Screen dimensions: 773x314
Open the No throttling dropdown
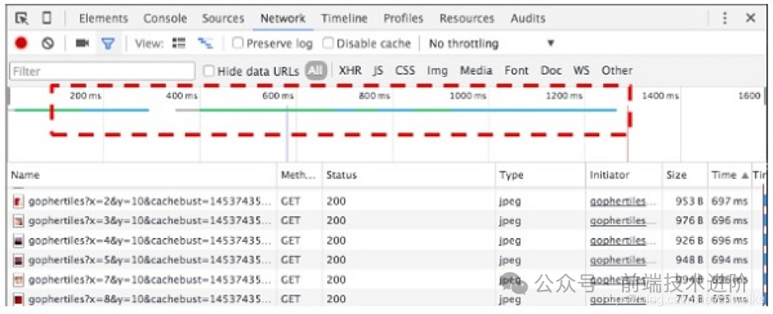point(492,43)
